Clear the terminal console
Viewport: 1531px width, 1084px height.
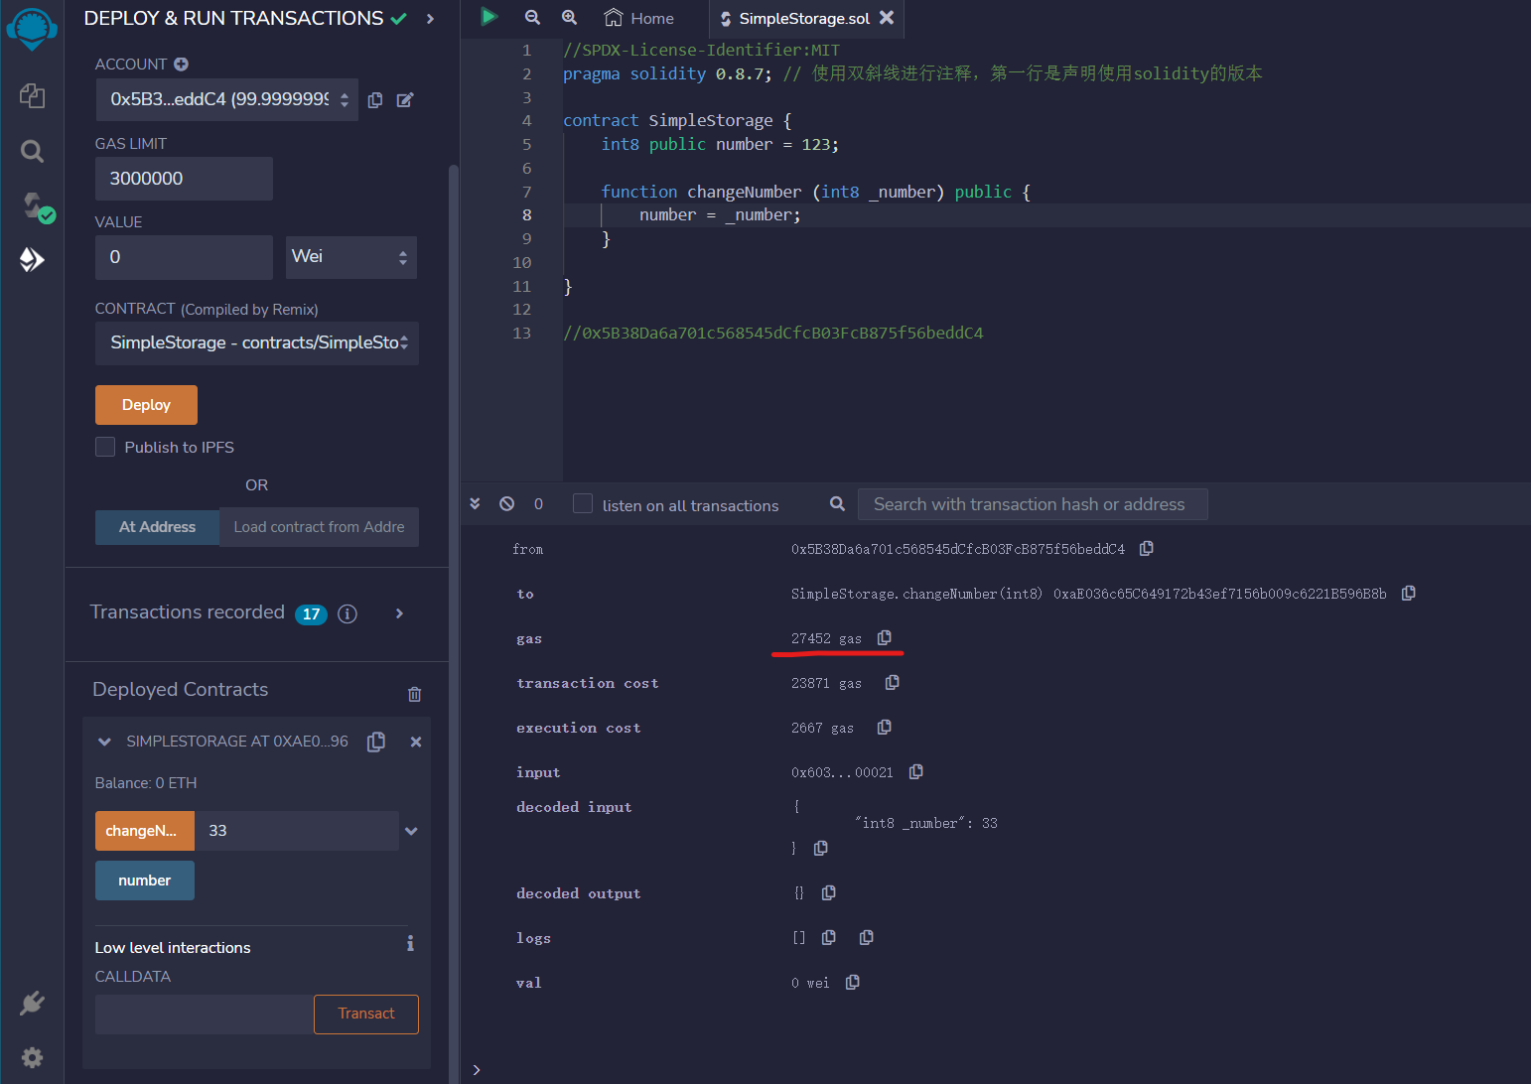click(x=506, y=503)
